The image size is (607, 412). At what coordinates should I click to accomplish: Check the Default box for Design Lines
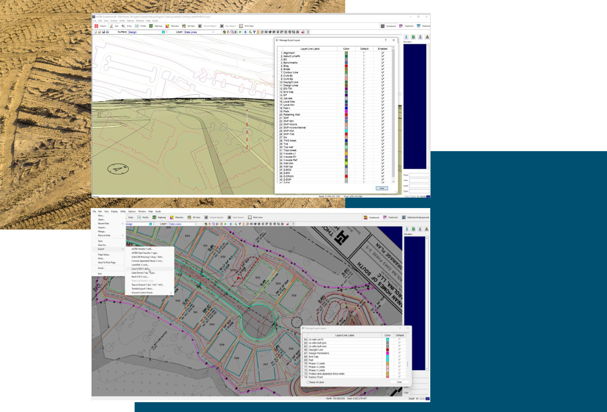pyautogui.click(x=364, y=85)
